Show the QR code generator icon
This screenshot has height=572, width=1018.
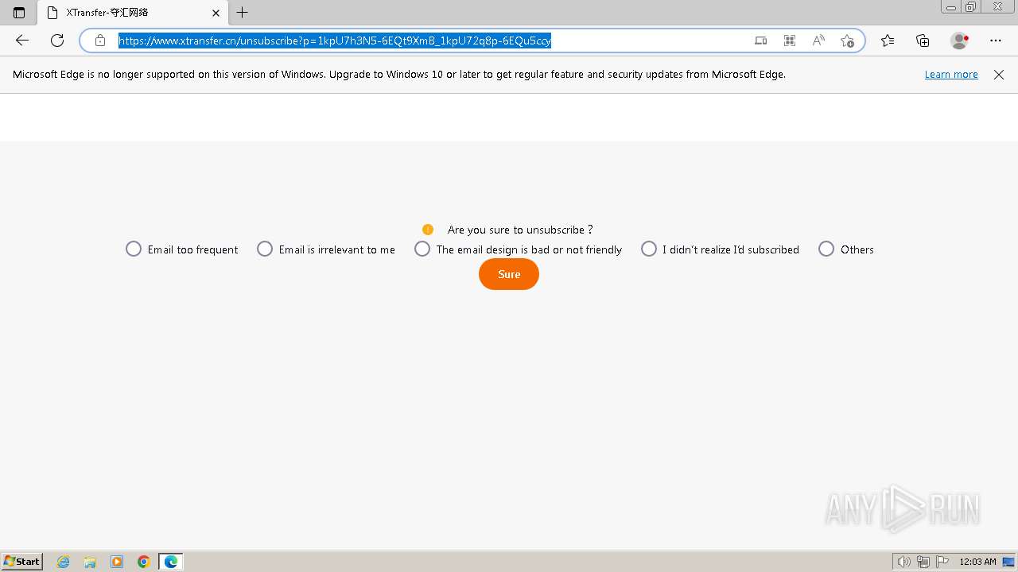(x=790, y=41)
